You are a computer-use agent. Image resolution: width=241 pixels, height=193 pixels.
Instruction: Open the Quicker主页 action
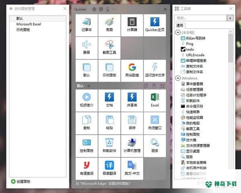[155, 25]
